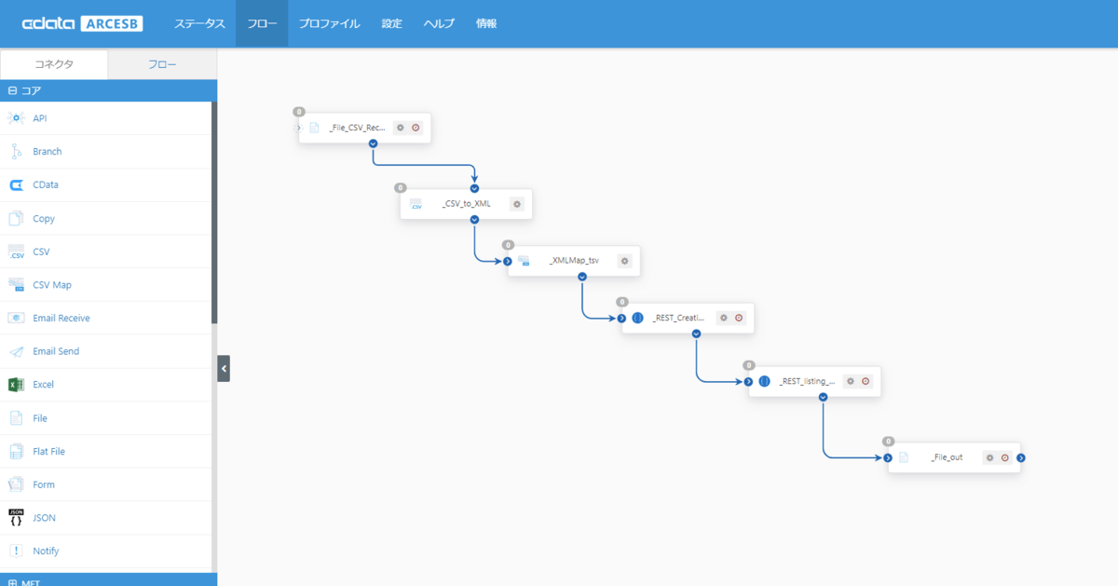This screenshot has height=586, width=1118.
Task: Collapse the コア connector section
Action: point(12,90)
